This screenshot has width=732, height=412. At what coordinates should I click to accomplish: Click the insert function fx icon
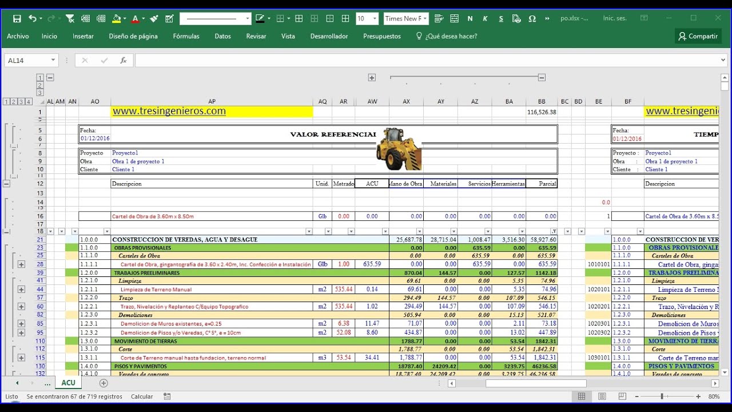tap(123, 60)
